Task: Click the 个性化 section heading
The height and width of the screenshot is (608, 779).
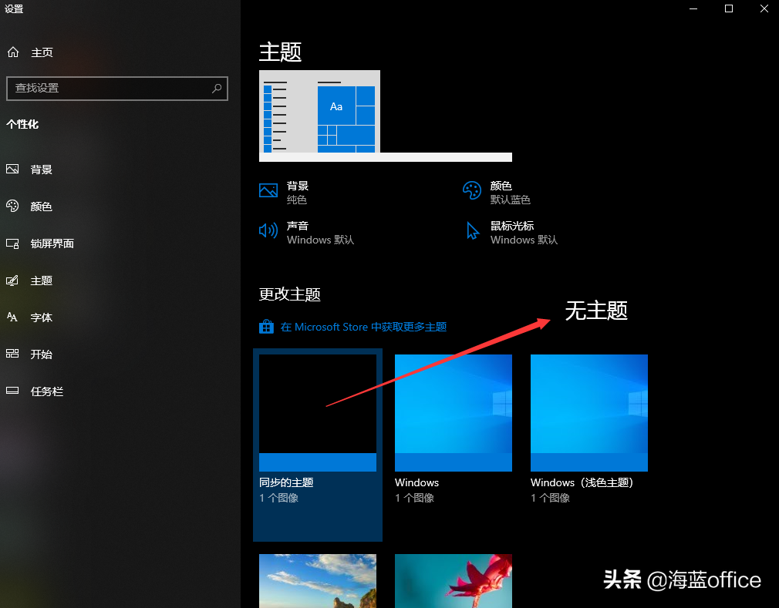Action: point(22,124)
